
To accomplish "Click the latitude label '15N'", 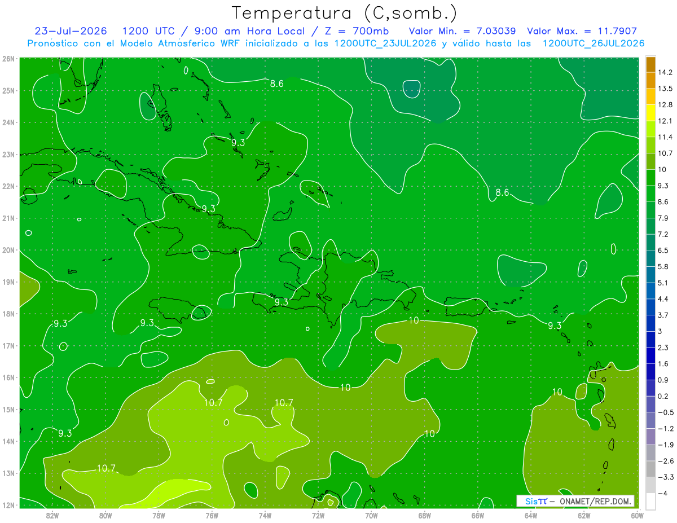I will [8, 409].
